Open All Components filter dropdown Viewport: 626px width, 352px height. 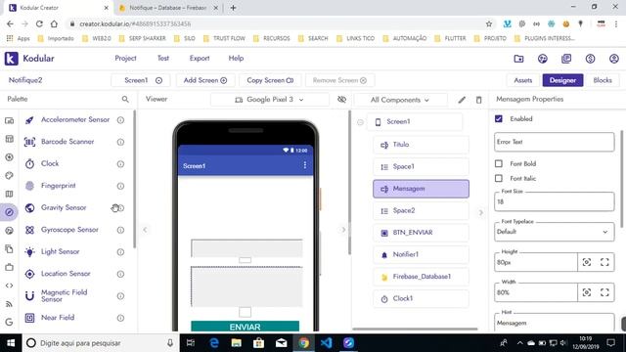click(400, 100)
